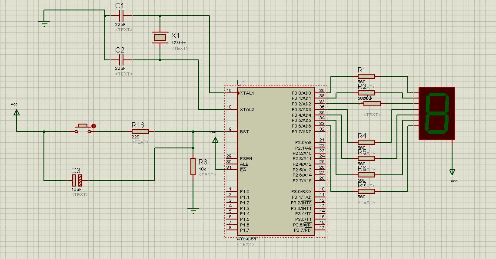The image size is (496, 259).
Task: Click the 12MHz crystal X1
Action: point(160,38)
